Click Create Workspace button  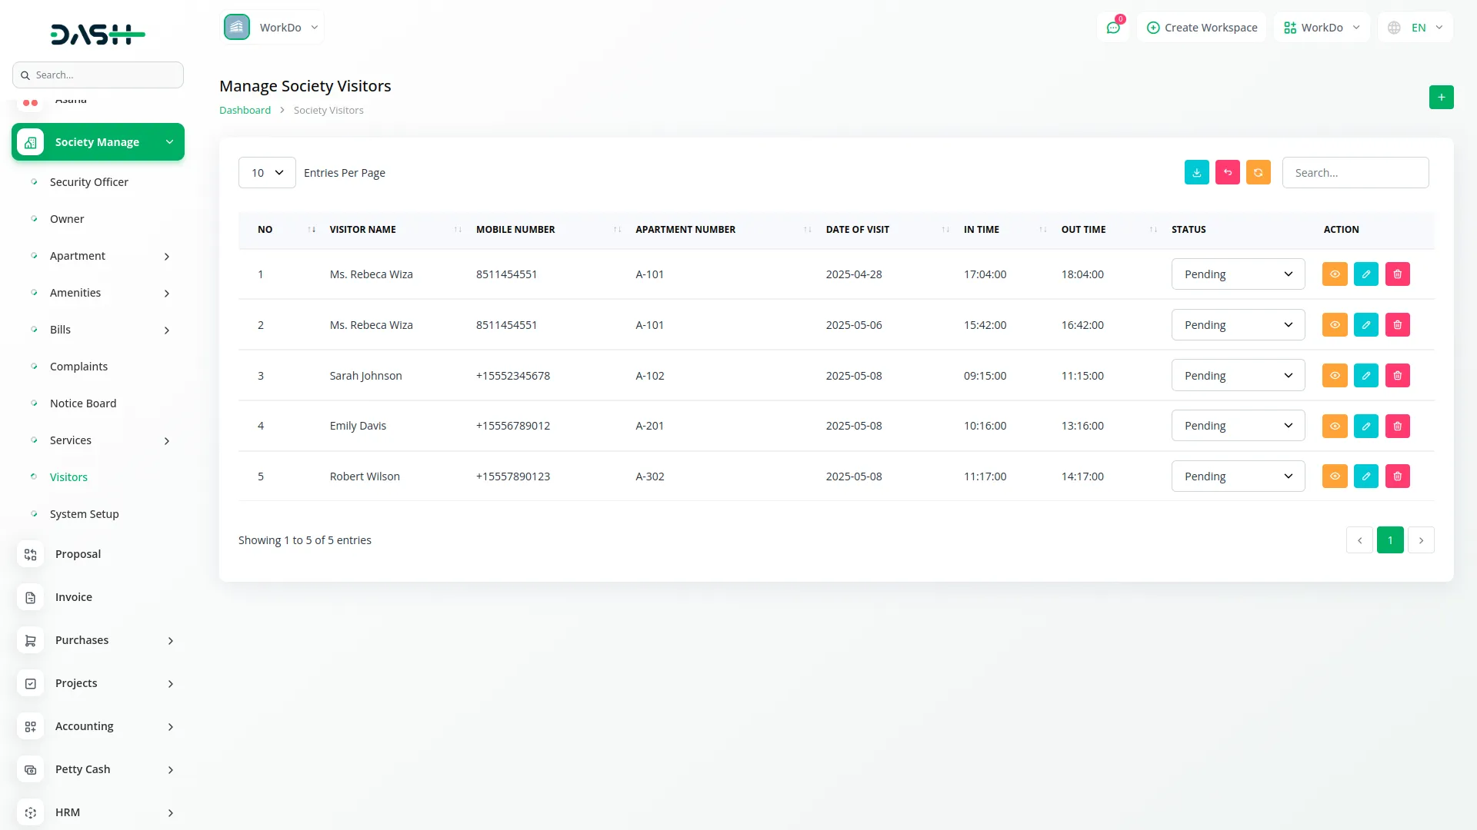coord(1202,28)
